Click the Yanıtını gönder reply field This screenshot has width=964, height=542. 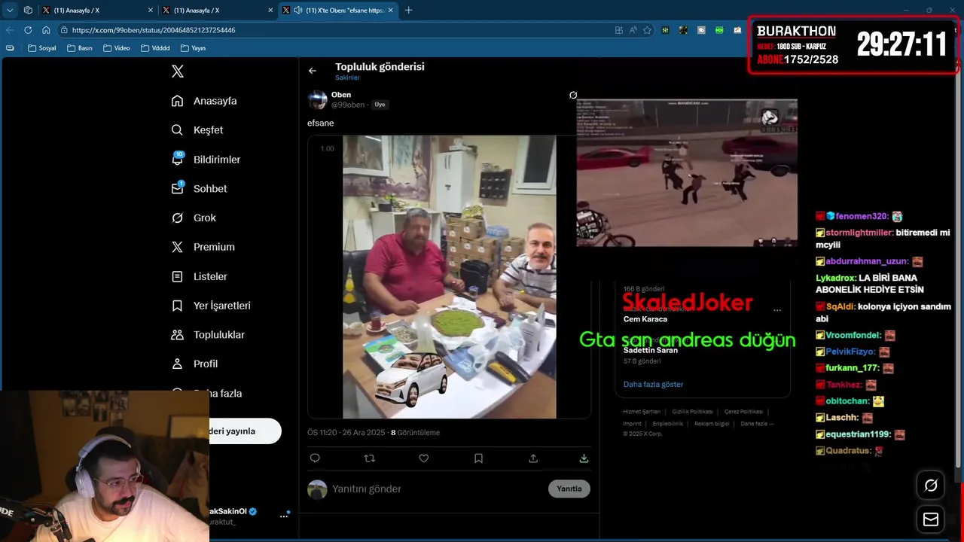tap(437, 489)
